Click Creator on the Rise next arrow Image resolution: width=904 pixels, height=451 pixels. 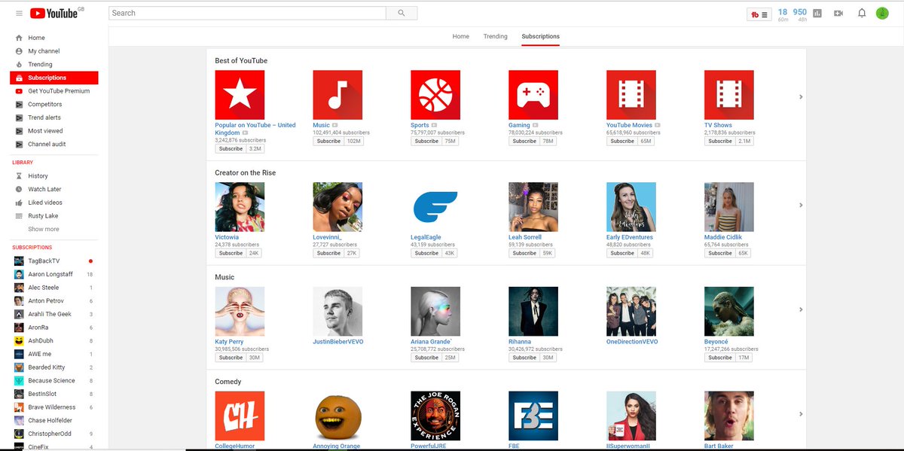point(801,205)
